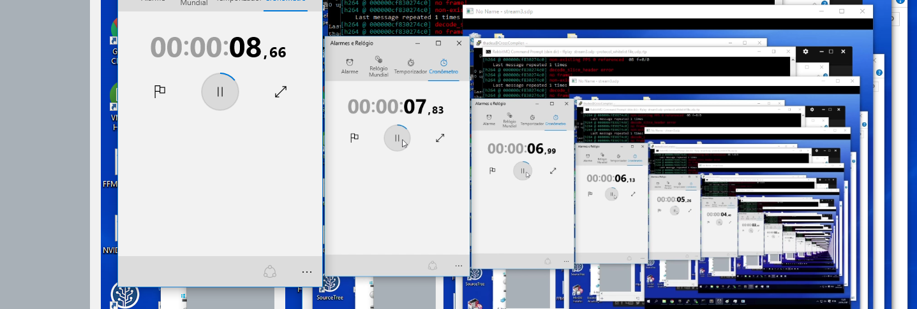Maximize the largest No Name - stream3.sdp window
The height and width of the screenshot is (309, 917).
842,11
